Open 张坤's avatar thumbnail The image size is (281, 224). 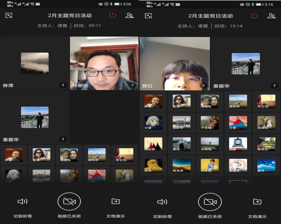(153, 165)
